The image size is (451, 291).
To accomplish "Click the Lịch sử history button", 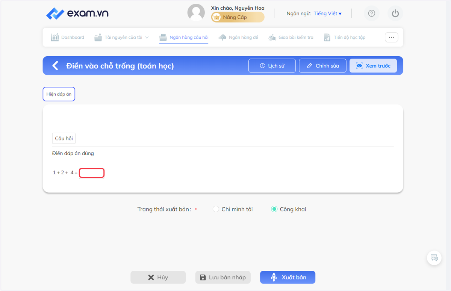I will click(x=272, y=66).
